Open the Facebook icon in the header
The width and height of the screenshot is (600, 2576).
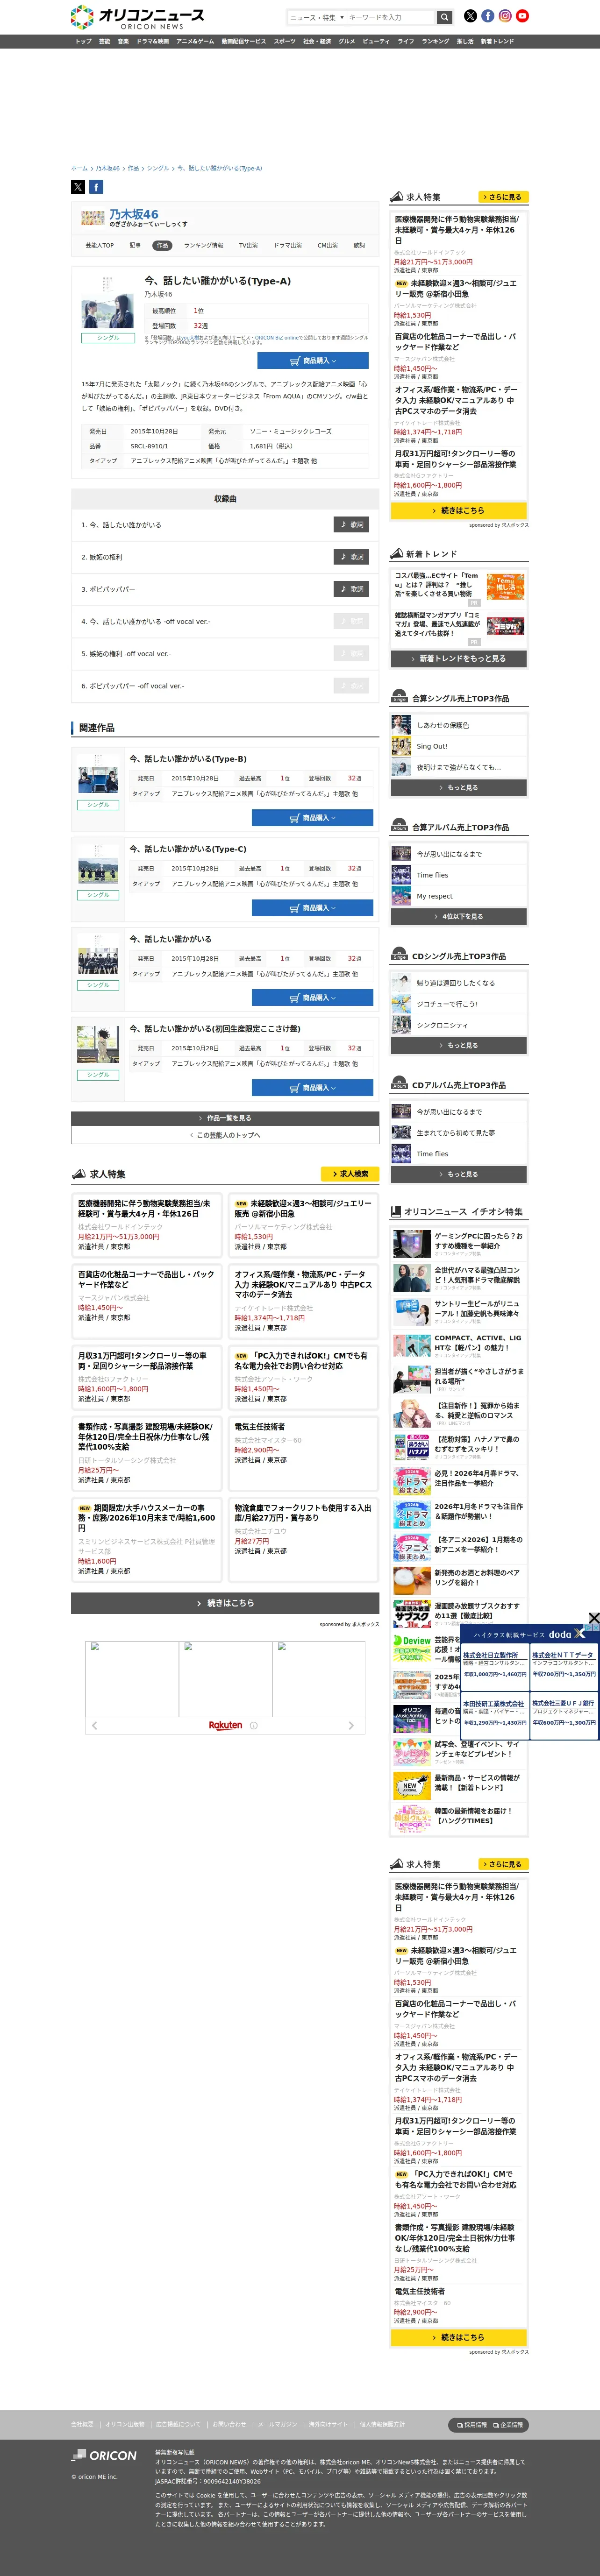click(488, 16)
